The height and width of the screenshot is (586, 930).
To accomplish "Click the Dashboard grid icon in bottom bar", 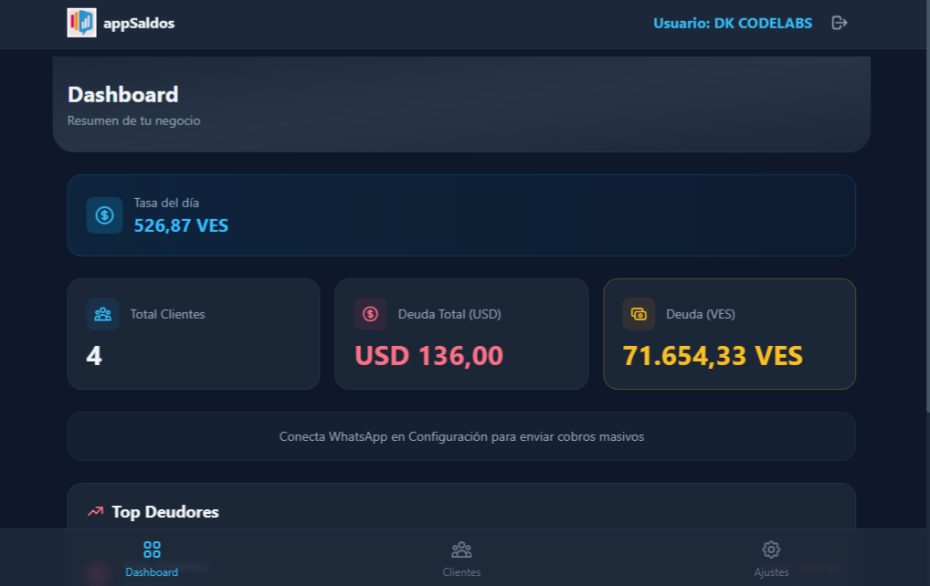I will (x=152, y=549).
